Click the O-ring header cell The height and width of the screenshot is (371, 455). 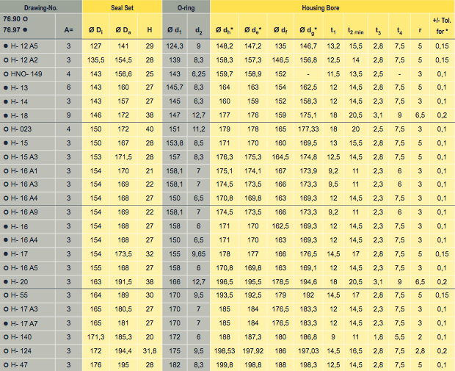[186, 7]
